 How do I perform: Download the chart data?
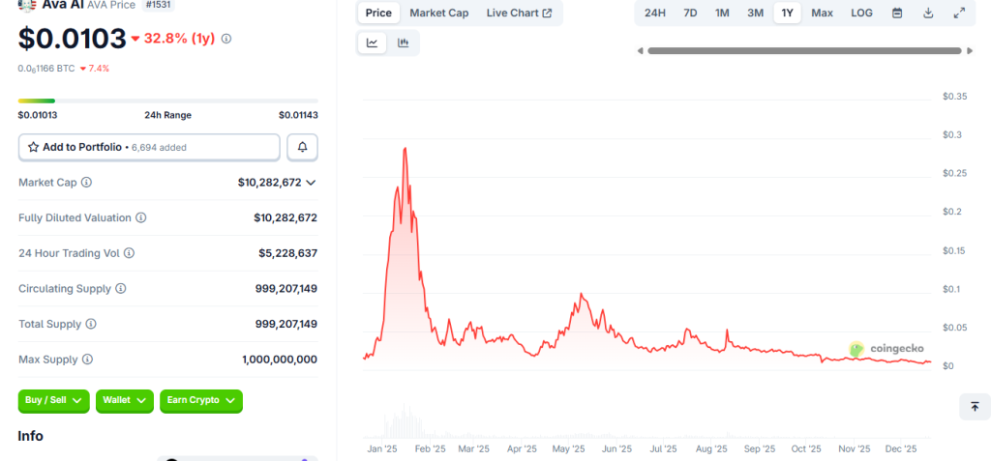coord(928,14)
